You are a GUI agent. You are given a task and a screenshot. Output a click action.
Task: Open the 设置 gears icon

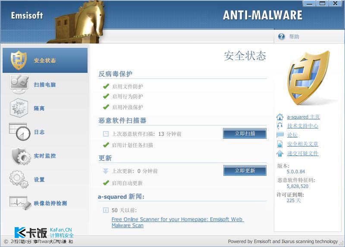(x=19, y=179)
